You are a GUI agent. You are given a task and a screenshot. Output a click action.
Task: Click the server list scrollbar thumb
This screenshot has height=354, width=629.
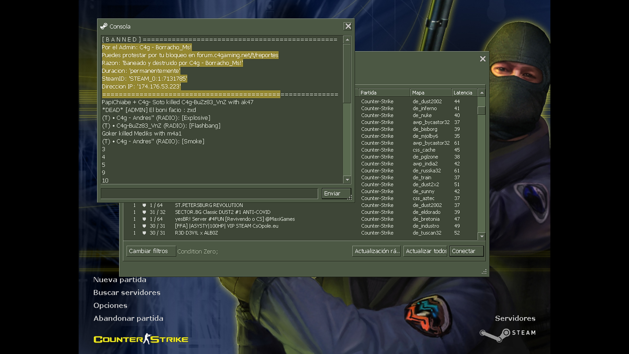tap(482, 110)
